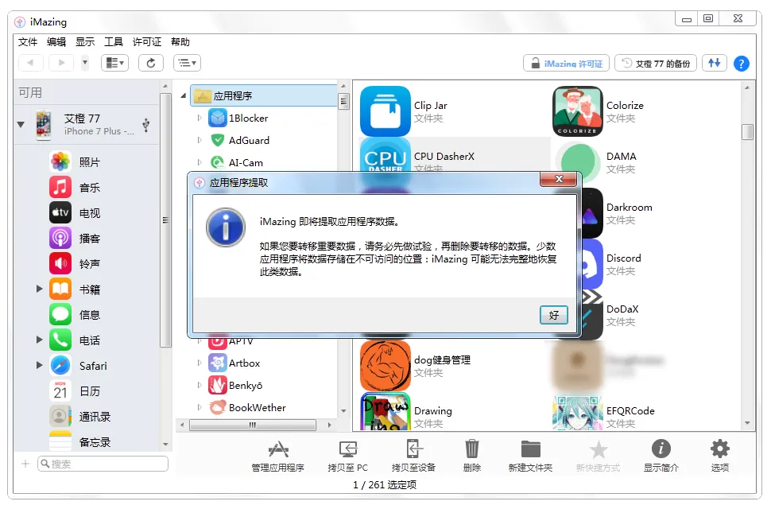
Task: Select the 照片 sidebar item
Action: point(88,161)
